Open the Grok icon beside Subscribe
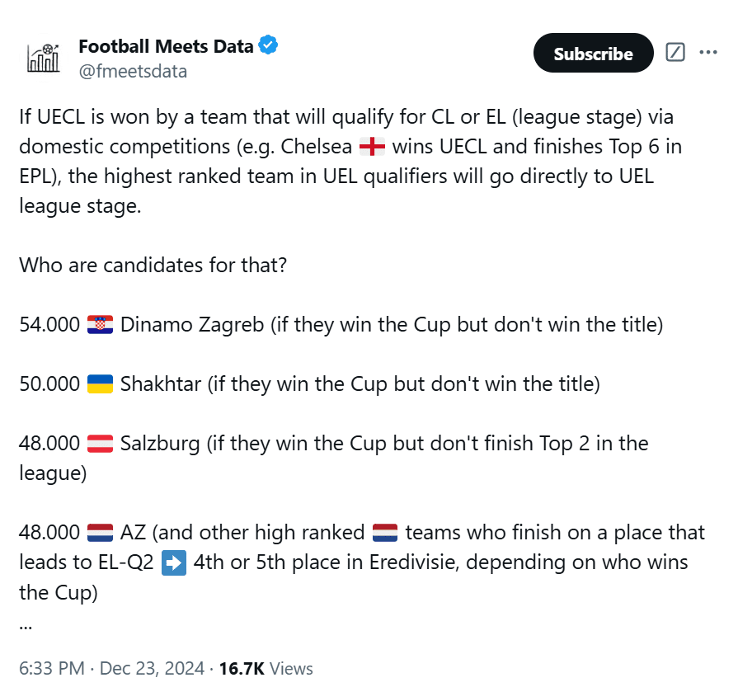This screenshot has width=738, height=687. 675,53
